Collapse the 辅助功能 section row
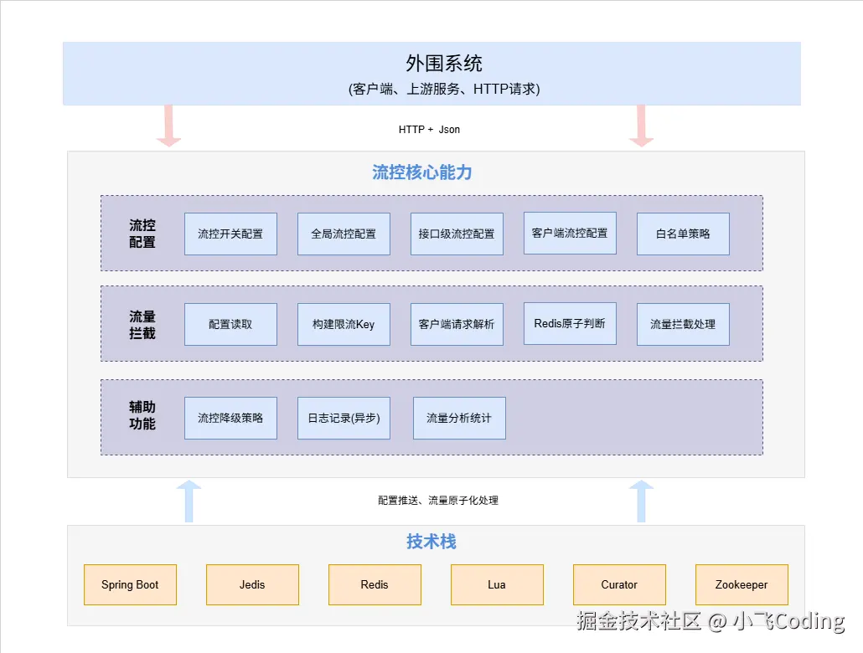Viewport: 863px width, 653px height. pyautogui.click(x=139, y=417)
